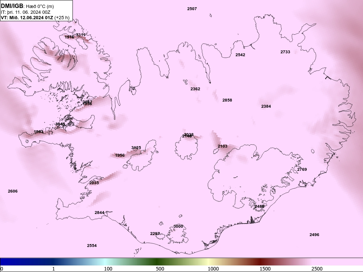This screenshot has height=272, width=363.
Task: Select the 2035 value label
Action: tap(94, 183)
